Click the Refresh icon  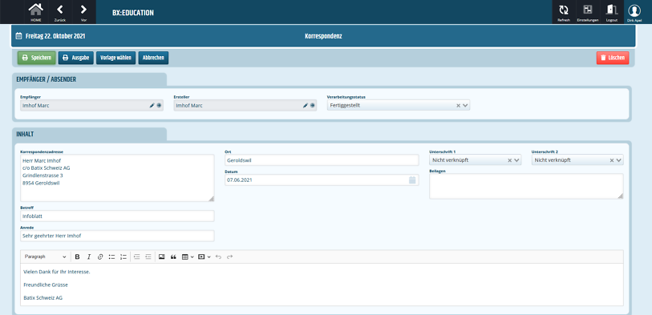click(564, 12)
